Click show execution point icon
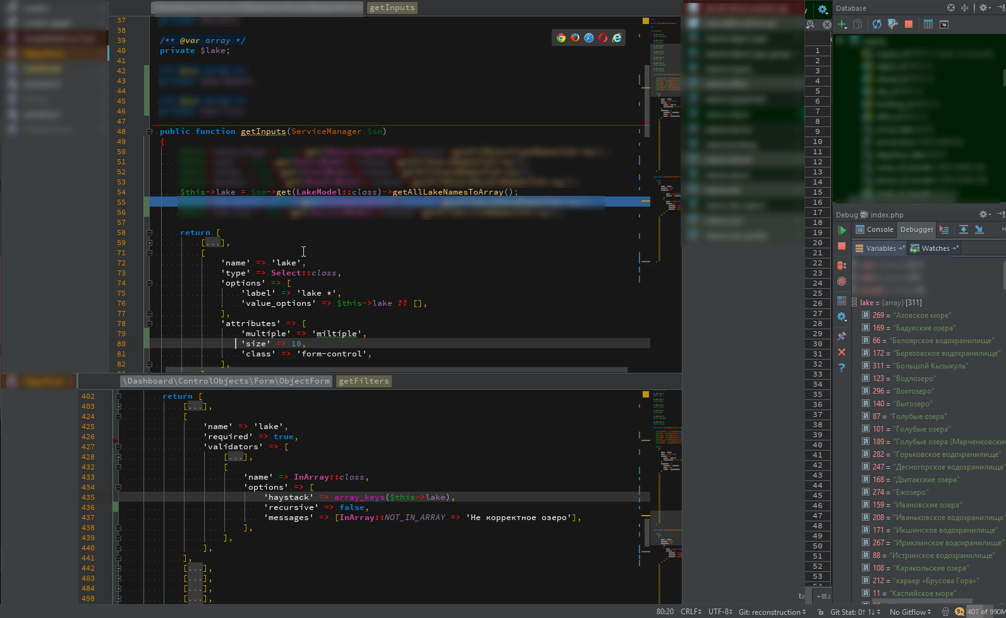Image resolution: width=1006 pixels, height=618 pixels. coord(944,229)
